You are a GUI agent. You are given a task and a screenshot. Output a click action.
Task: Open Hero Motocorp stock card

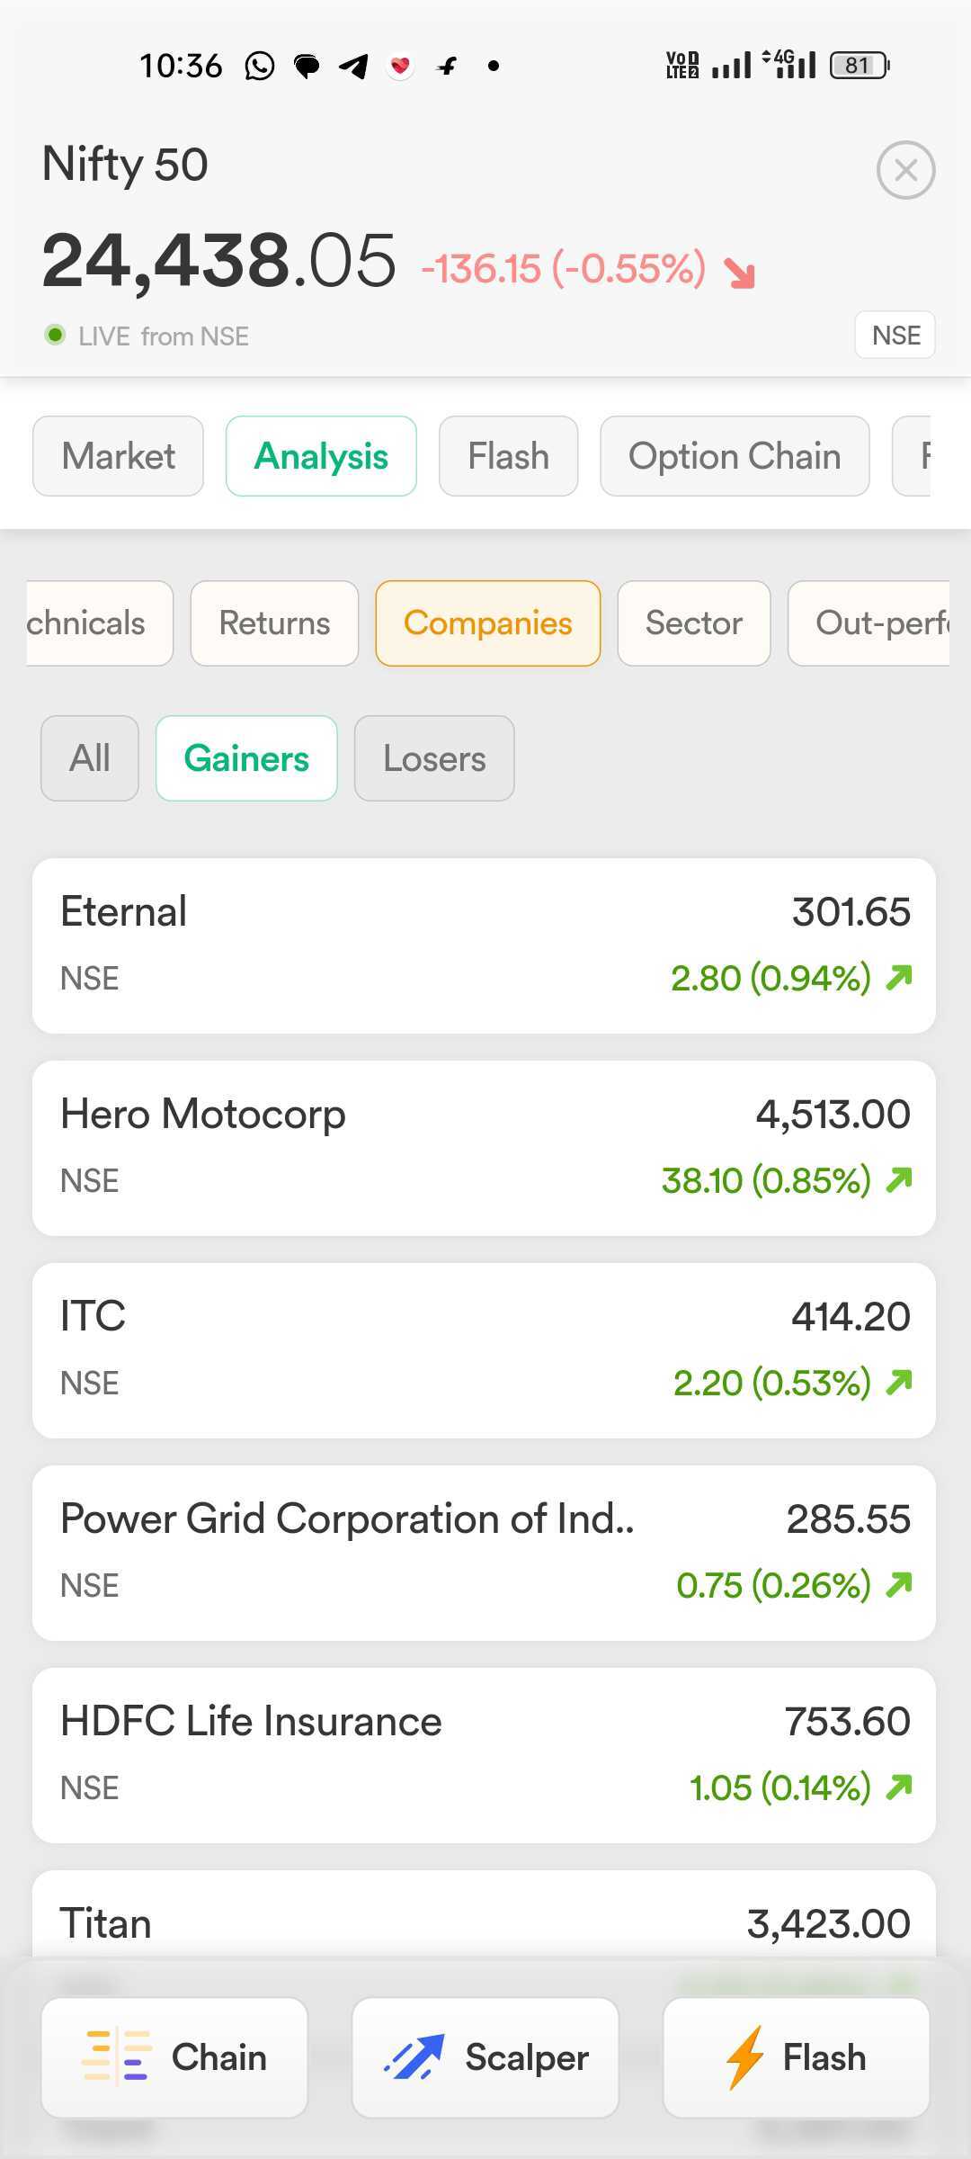pos(484,1148)
